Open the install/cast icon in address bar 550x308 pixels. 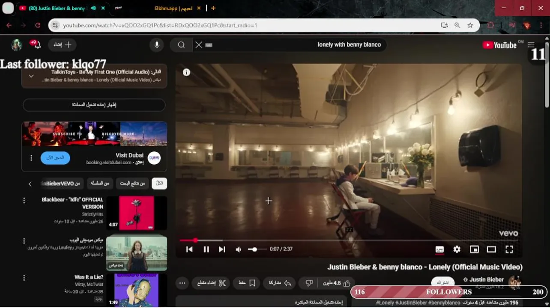pyautogui.click(x=444, y=25)
